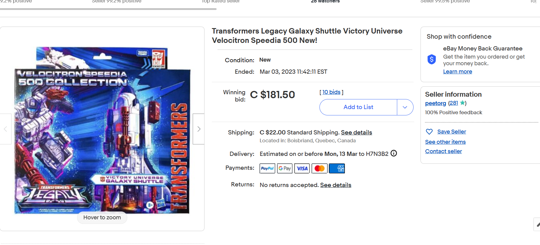Click the horizontal carousel scrollbar
This screenshot has width=540, height=245.
(x=108, y=9)
